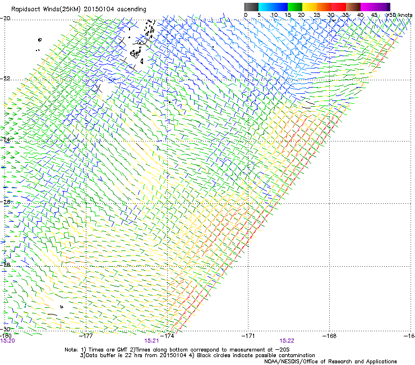
Task: Select the longitude label '-177'
Action: pos(86,336)
